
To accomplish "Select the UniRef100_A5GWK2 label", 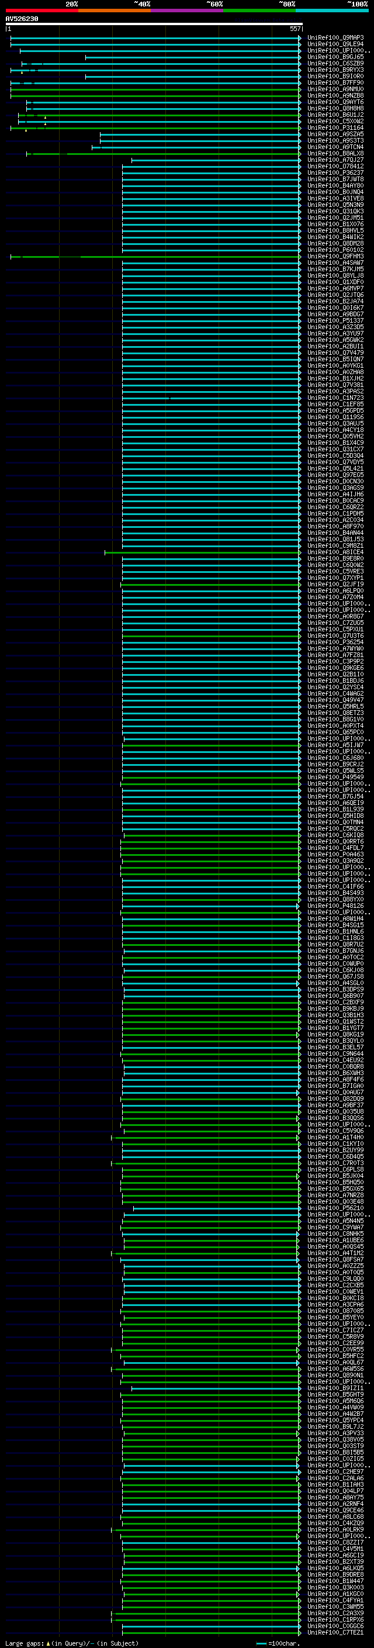I will click(335, 340).
